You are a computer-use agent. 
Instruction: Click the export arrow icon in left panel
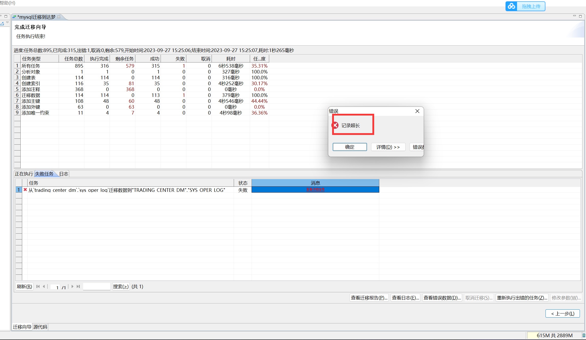tap(2, 23)
